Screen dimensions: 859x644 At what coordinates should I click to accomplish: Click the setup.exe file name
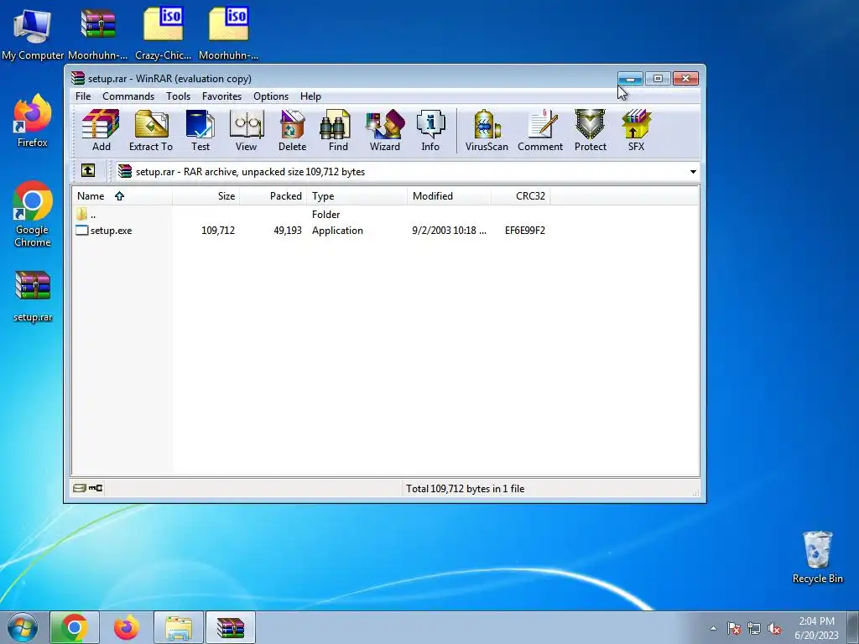pyautogui.click(x=112, y=231)
